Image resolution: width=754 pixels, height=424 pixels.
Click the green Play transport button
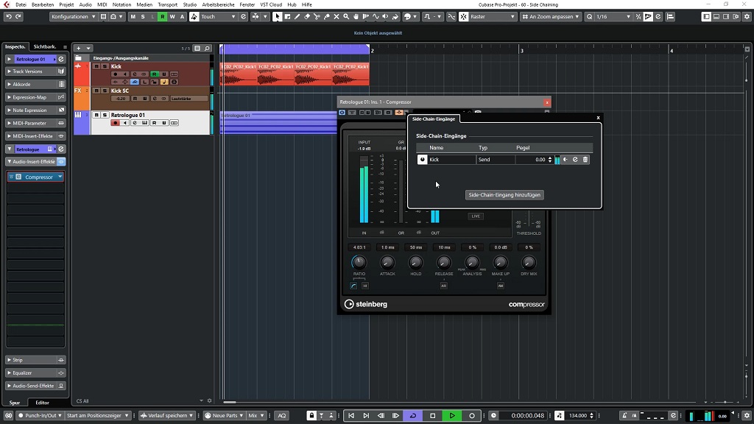[x=452, y=416]
